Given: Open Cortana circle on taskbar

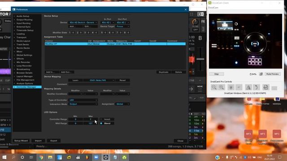Looking at the screenshot, I should click(x=22, y=157).
